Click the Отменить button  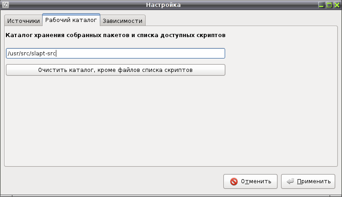coord(250,181)
